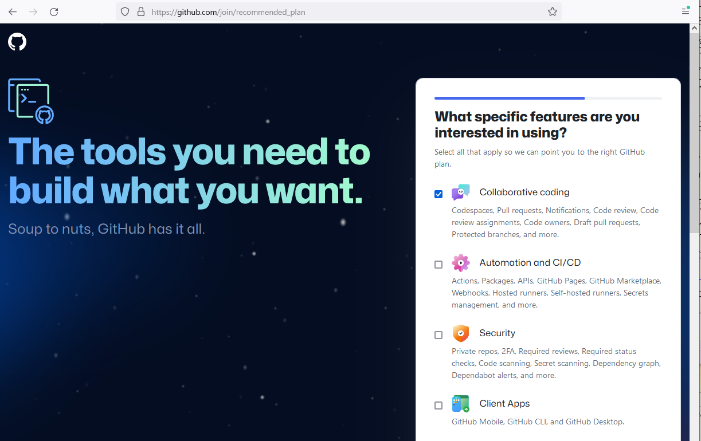
Task: Open the browser hamburger menu
Action: pos(686,11)
